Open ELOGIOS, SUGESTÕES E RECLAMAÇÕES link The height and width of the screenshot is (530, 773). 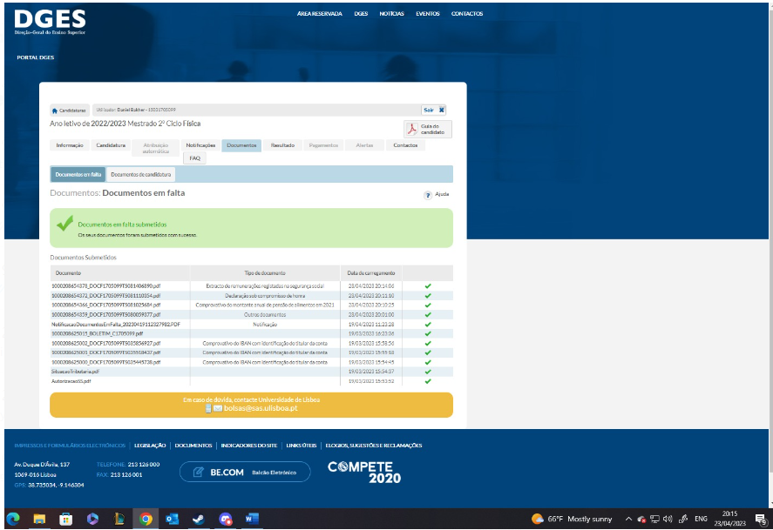374,446
